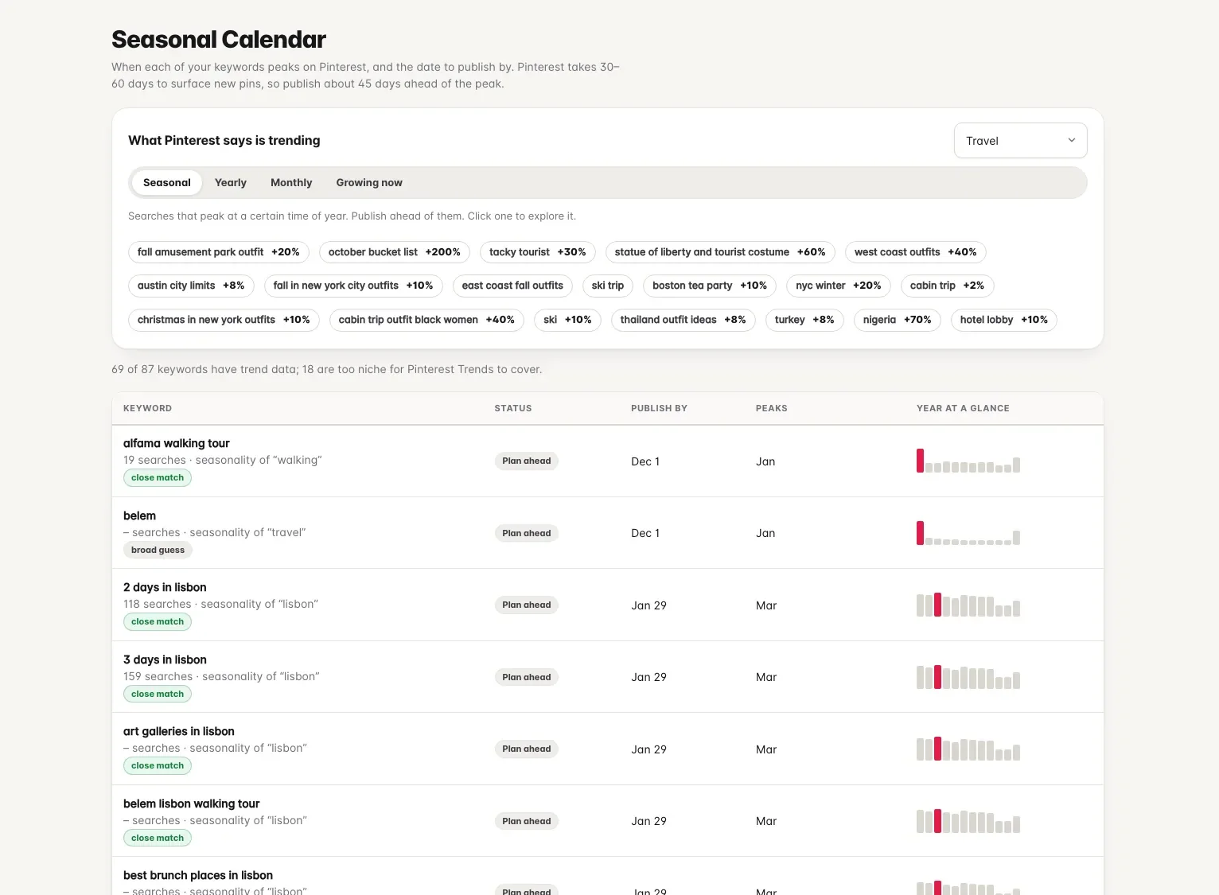Screen dimensions: 1219x895
Task: Click the Publish By column header
Action: 659,408
